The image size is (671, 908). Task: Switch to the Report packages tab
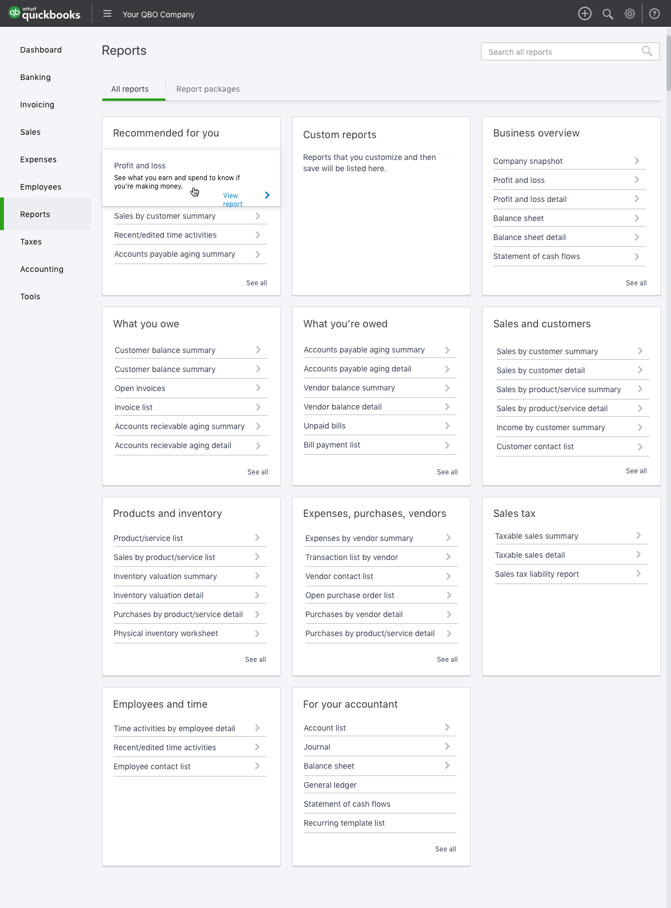tap(208, 89)
